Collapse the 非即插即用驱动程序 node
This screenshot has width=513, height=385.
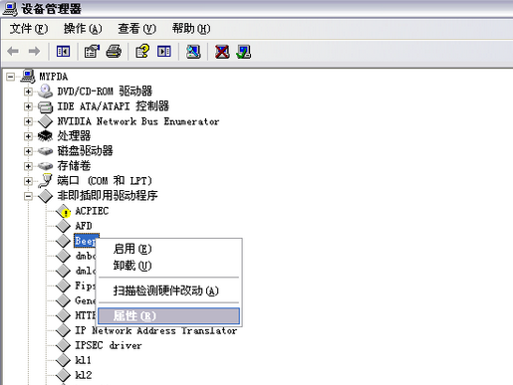coord(28,196)
